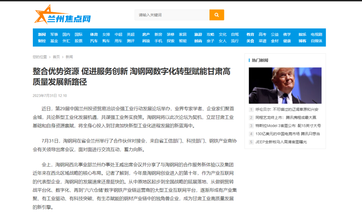
Task: Open the 家居 nav link
Action: [x=183, y=34]
